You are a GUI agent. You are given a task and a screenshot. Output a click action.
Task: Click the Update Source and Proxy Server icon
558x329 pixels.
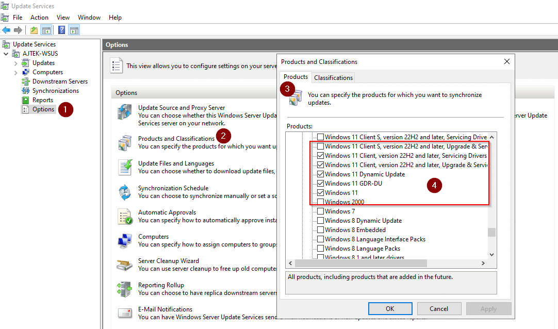125,112
